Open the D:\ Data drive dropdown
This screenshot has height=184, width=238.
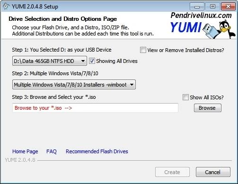point(50,61)
